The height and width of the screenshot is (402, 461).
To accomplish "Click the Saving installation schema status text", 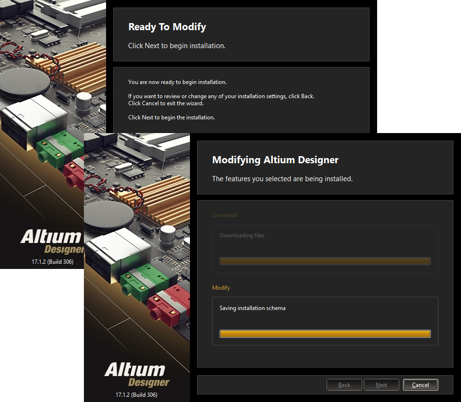I will coord(253,308).
